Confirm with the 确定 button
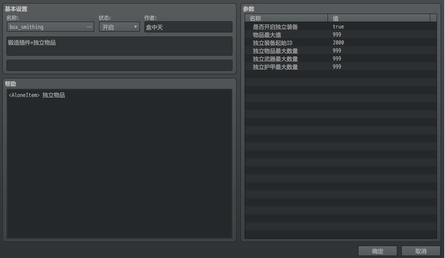Screen dimensions: 445x258 [378, 251]
